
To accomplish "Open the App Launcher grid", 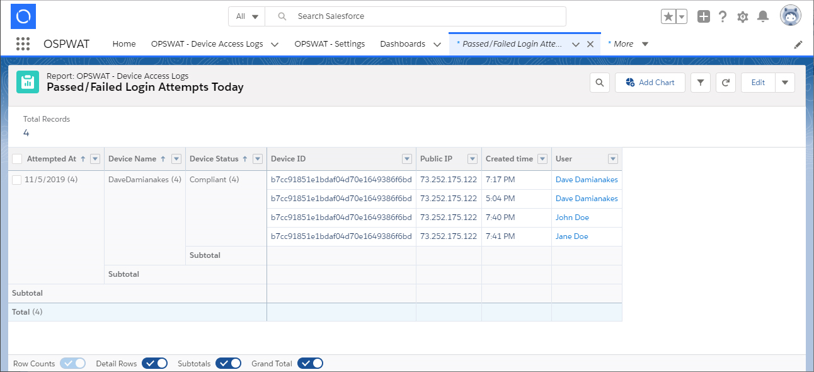I will [x=23, y=44].
